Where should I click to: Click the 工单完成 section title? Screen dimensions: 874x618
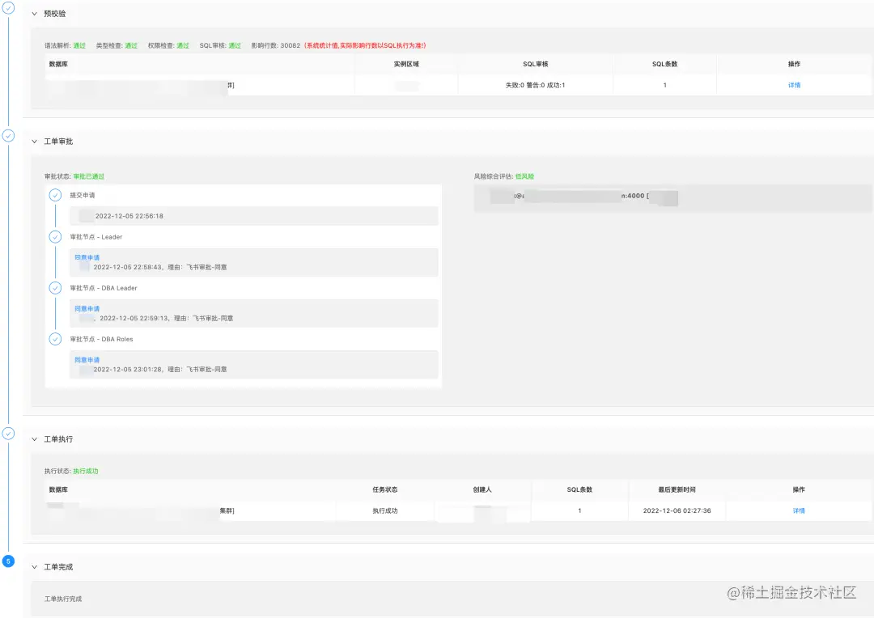pos(58,567)
